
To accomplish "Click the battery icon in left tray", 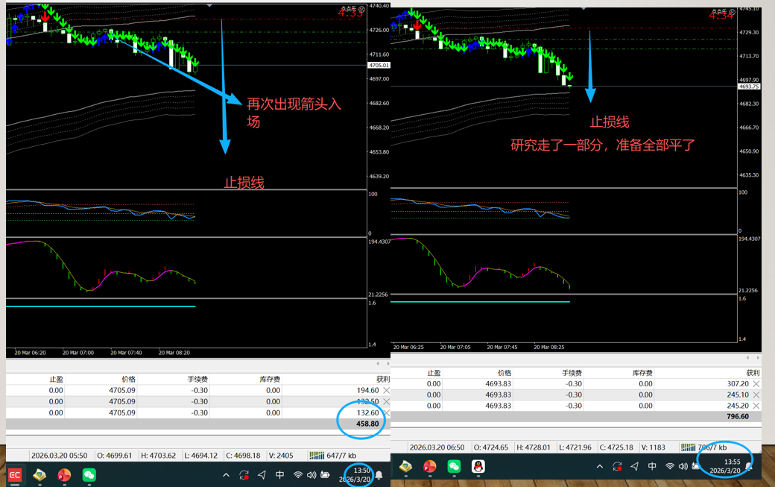I will tap(325, 475).
